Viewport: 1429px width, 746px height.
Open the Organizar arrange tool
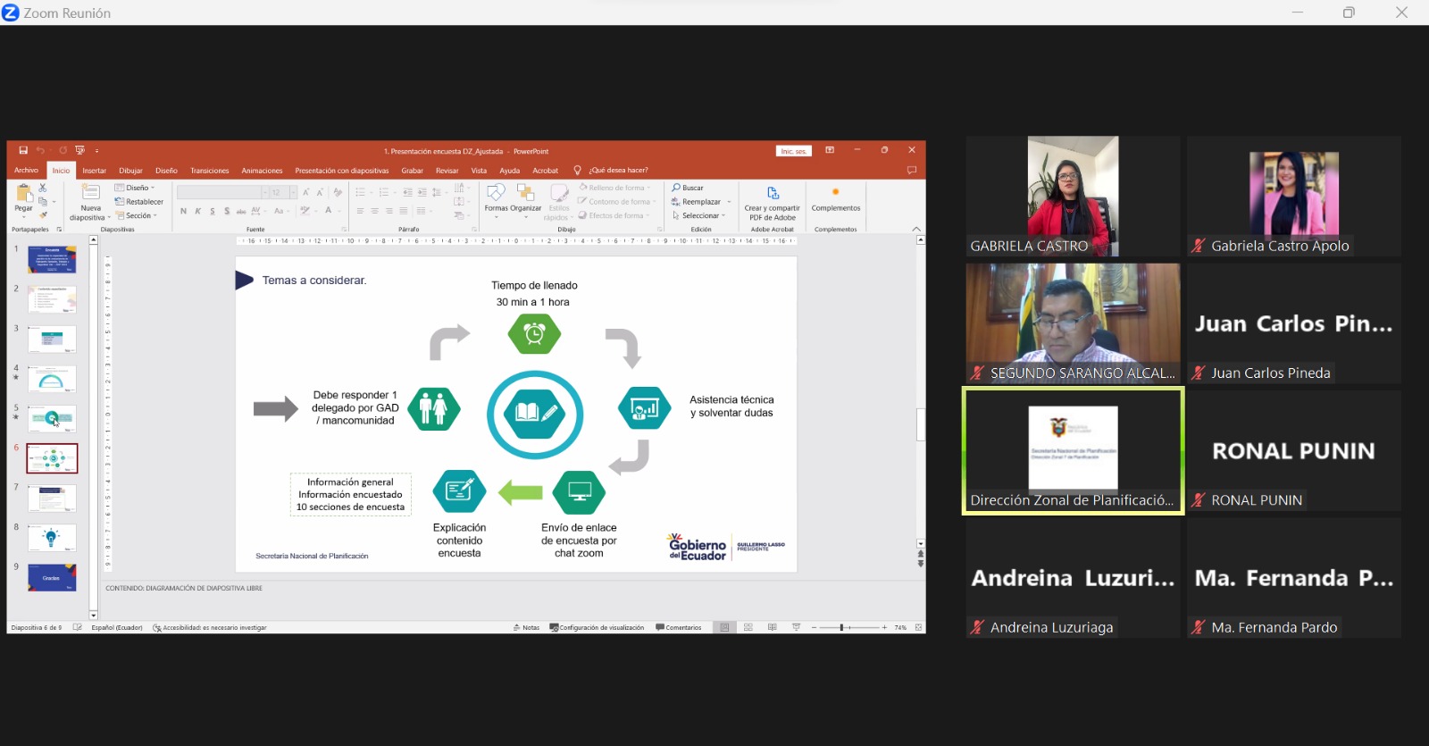pos(525,194)
